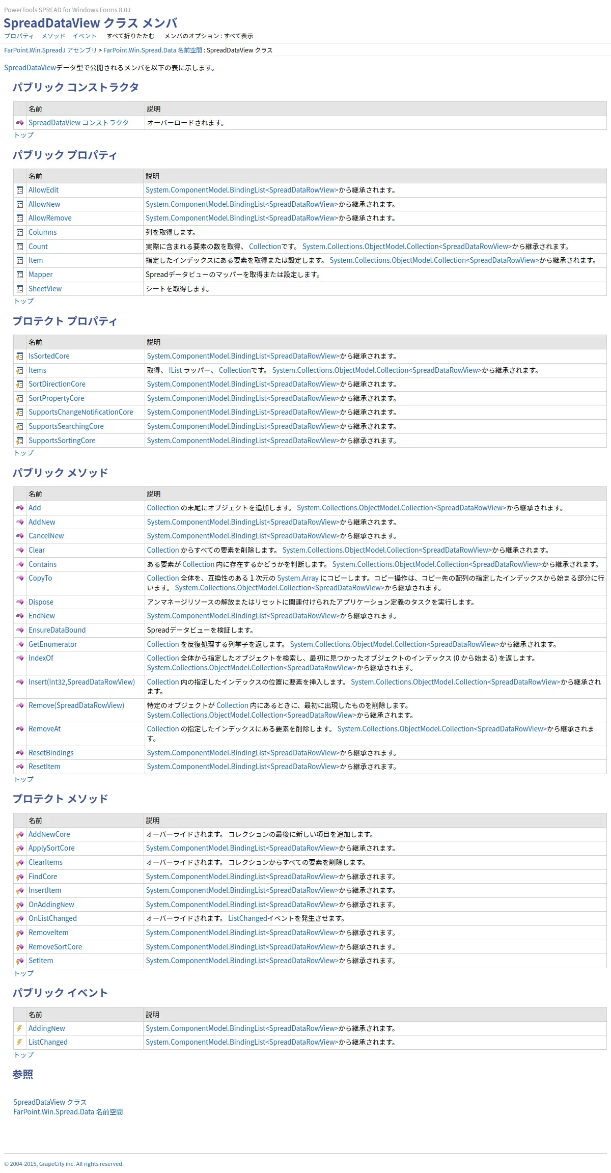This screenshot has height=1173, width=611.
Task: Open the Item property link
Action: pyautogui.click(x=36, y=260)
